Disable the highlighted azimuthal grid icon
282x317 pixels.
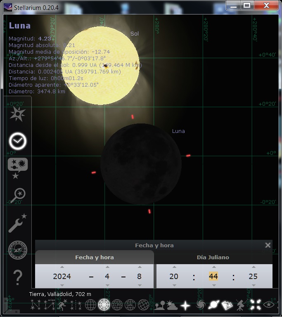104,305
